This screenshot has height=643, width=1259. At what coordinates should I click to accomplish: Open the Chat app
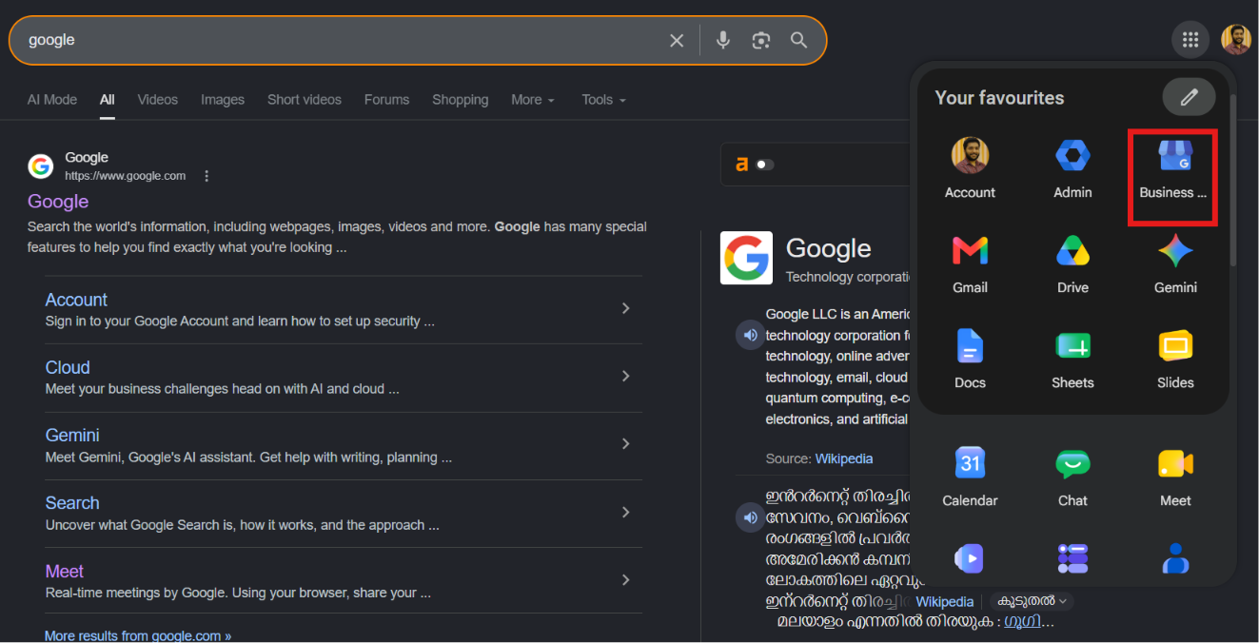click(x=1072, y=477)
